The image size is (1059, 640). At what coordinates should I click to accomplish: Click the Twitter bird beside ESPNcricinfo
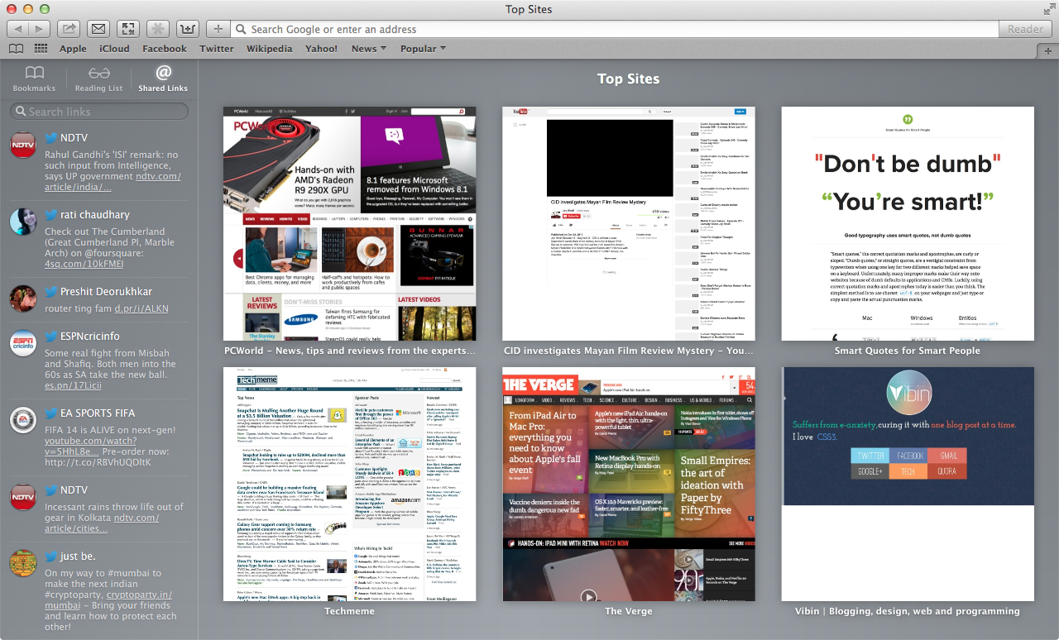[x=50, y=336]
